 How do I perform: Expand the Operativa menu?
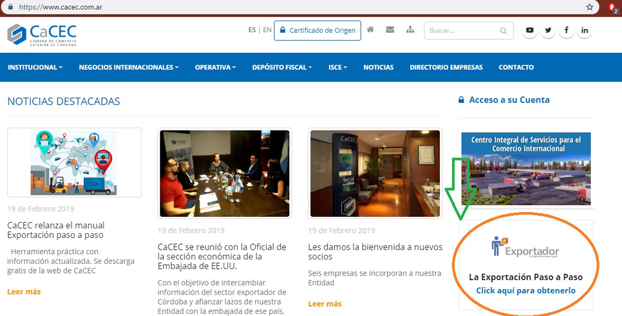215,67
